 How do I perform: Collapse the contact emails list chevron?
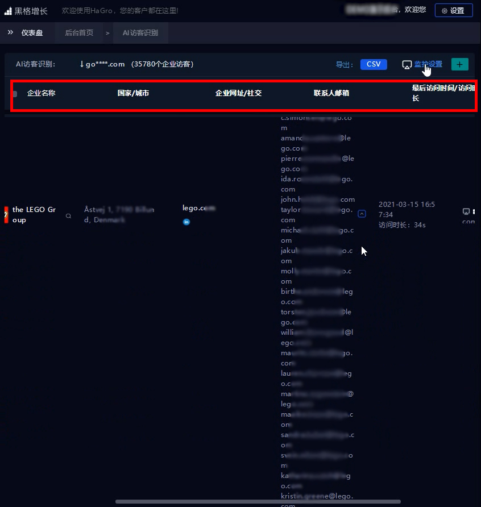point(362,214)
